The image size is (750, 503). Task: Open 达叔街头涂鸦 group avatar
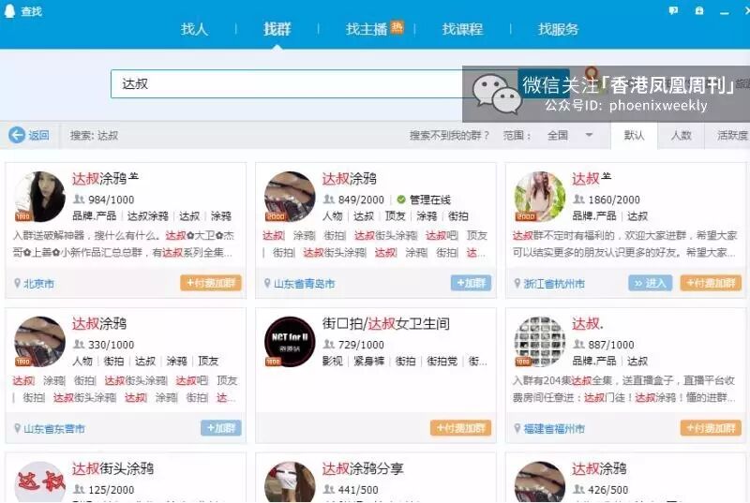click(39, 481)
